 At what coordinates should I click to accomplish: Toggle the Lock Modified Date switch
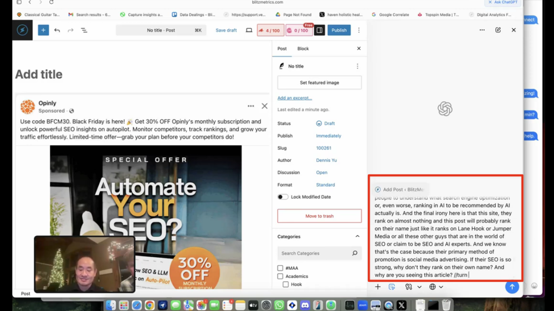[x=283, y=197]
